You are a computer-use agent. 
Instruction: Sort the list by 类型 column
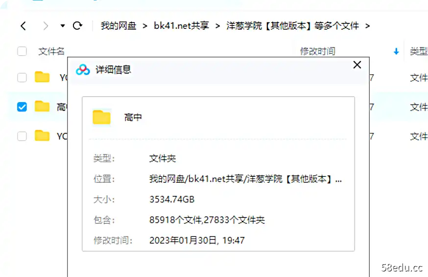point(419,51)
